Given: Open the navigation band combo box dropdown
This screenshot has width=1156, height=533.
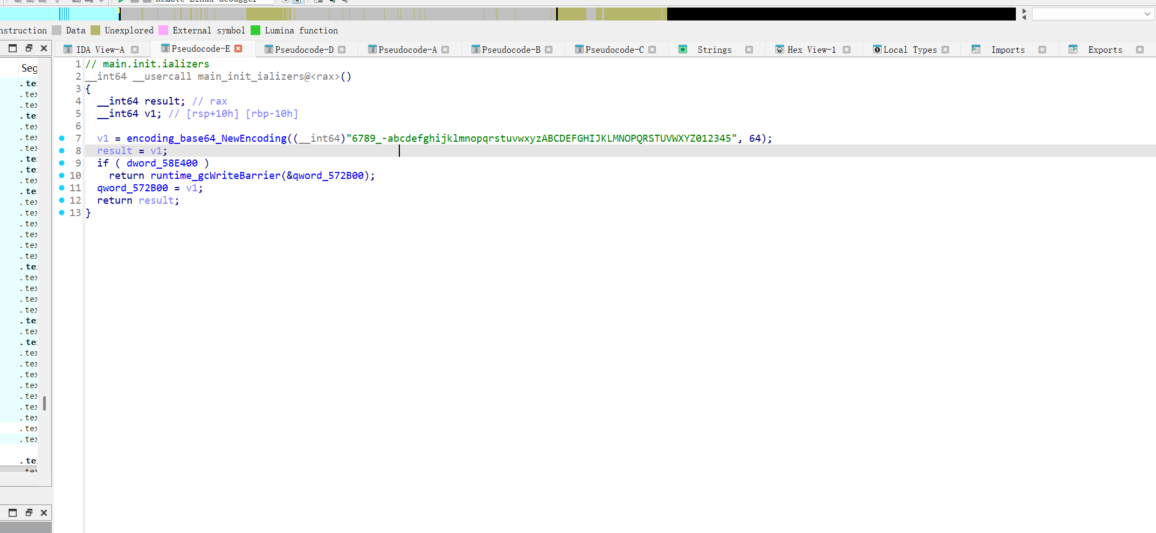Looking at the screenshot, I should (1147, 14).
